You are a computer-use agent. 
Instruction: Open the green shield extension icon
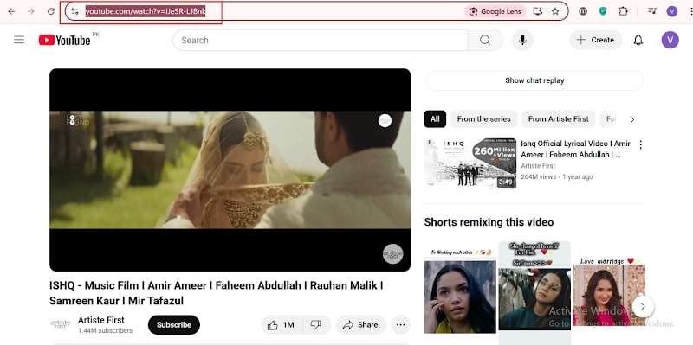click(x=603, y=11)
